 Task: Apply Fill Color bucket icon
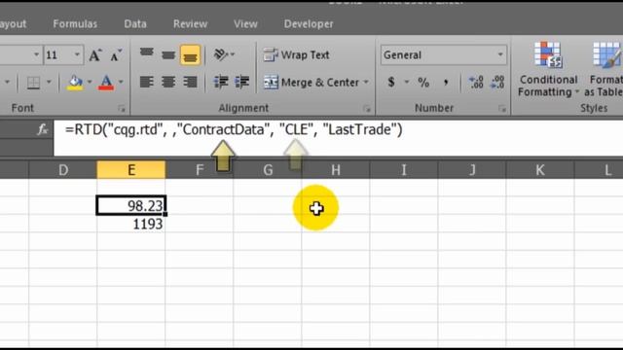click(x=75, y=83)
